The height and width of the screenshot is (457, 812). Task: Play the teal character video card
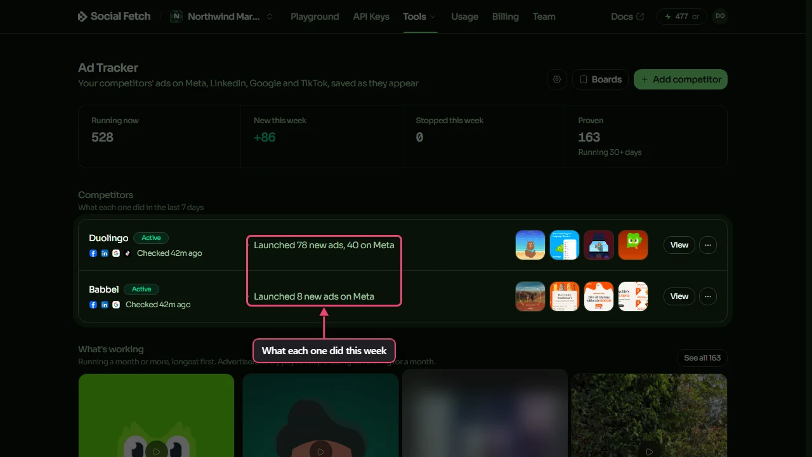[x=320, y=450]
